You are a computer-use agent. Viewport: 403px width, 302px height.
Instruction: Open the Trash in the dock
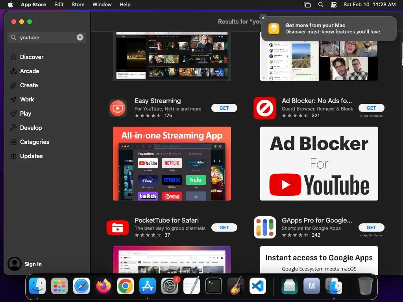366,286
